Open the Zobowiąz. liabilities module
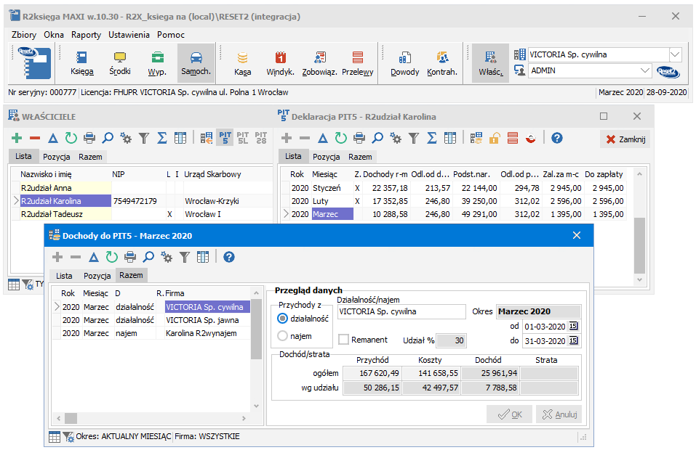The width and height of the screenshot is (696, 450). [319, 63]
